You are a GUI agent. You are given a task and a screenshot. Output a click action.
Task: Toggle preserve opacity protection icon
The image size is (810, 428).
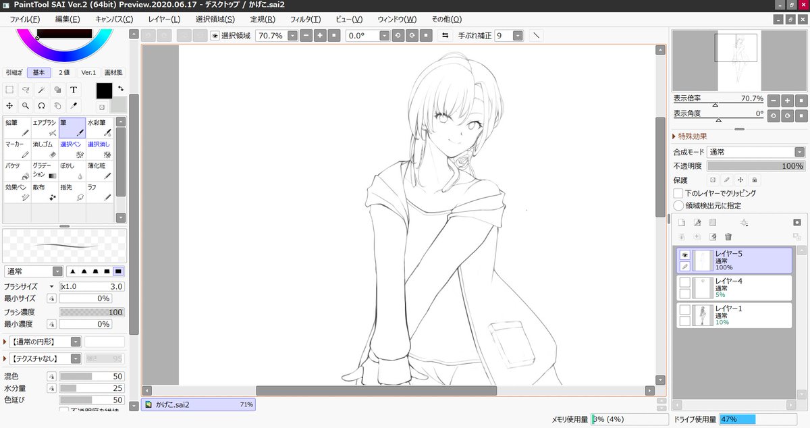(x=711, y=180)
